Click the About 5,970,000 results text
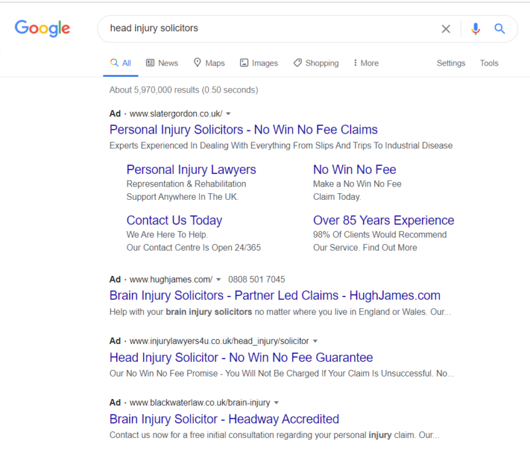The height and width of the screenshot is (452, 530). (184, 90)
